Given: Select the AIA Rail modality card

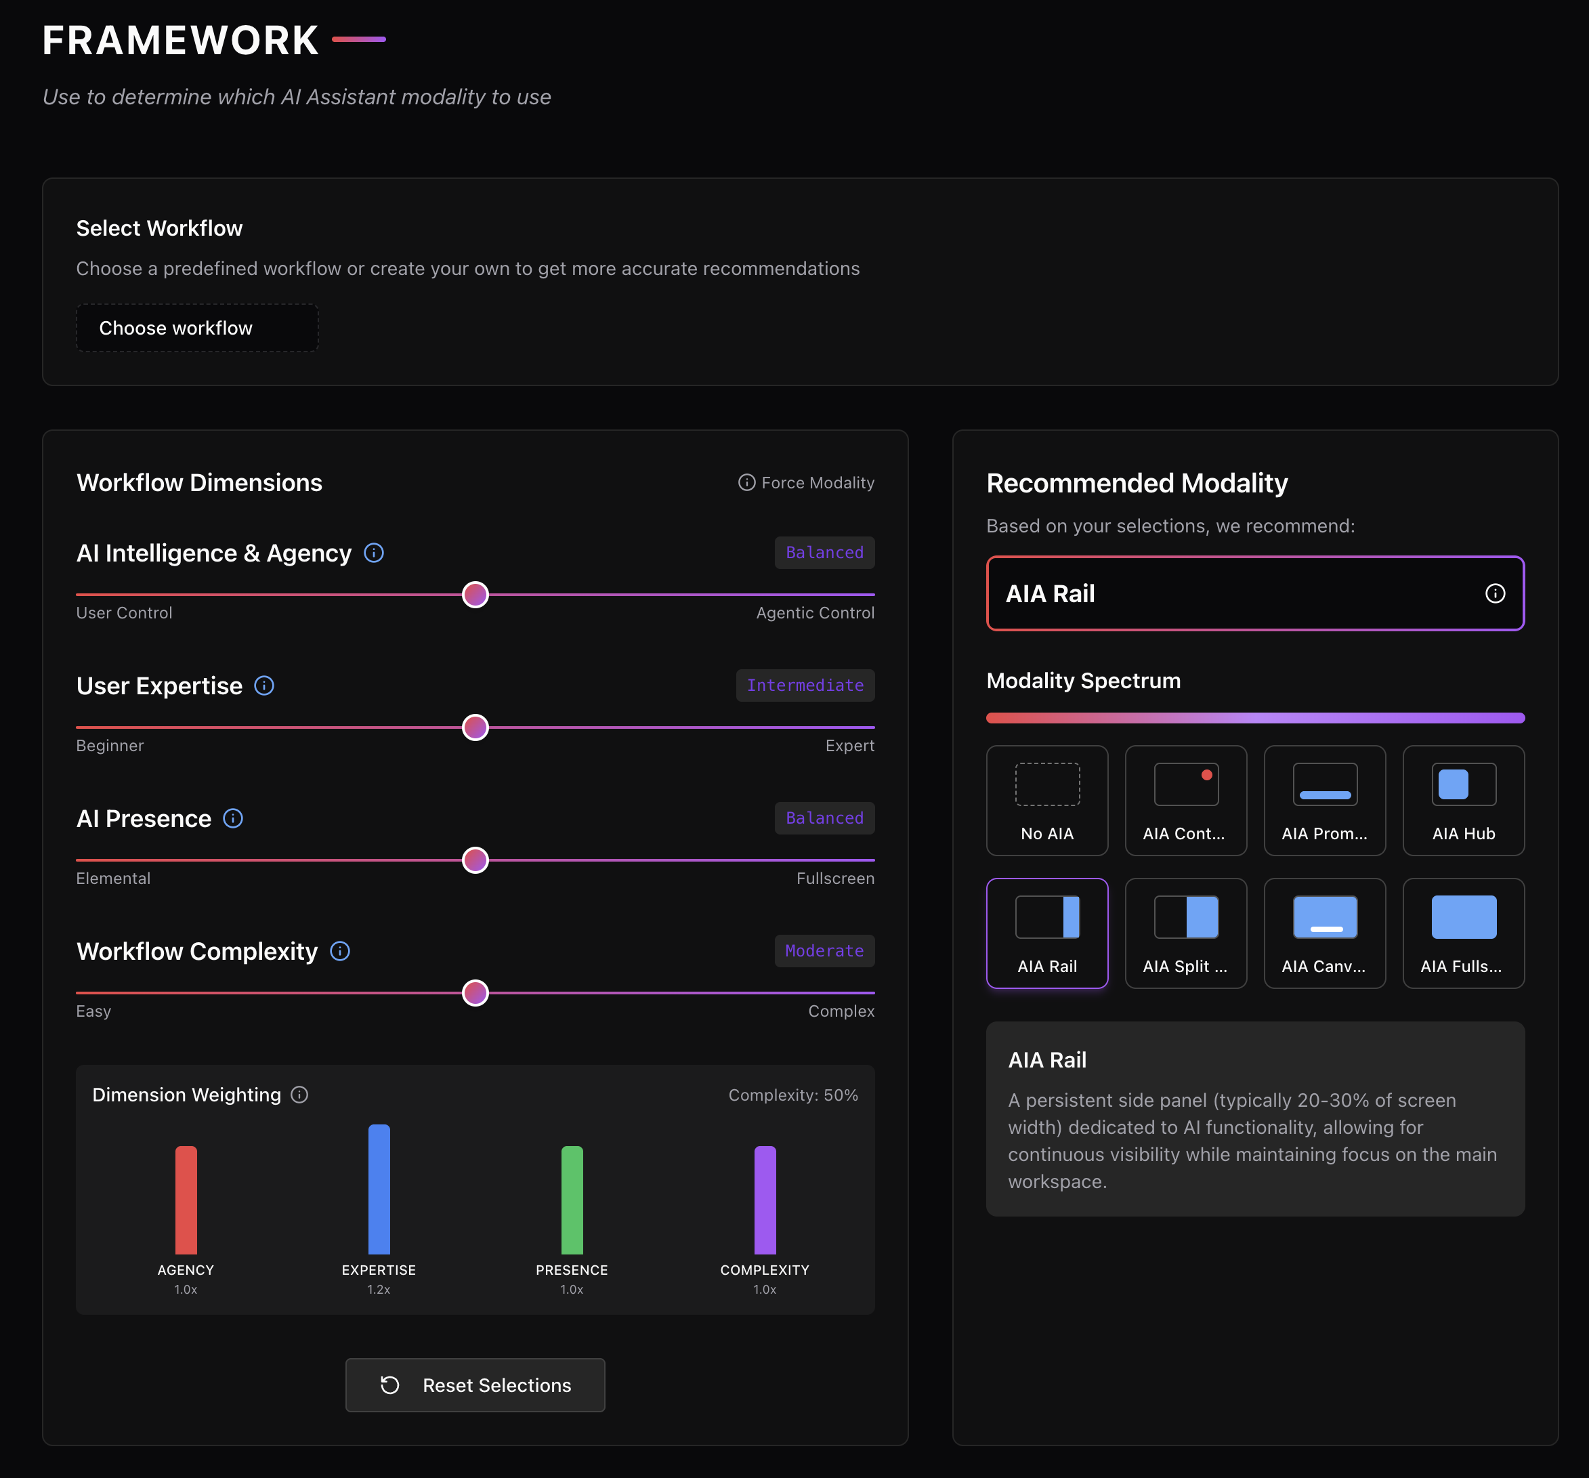Looking at the screenshot, I should click(x=1047, y=933).
